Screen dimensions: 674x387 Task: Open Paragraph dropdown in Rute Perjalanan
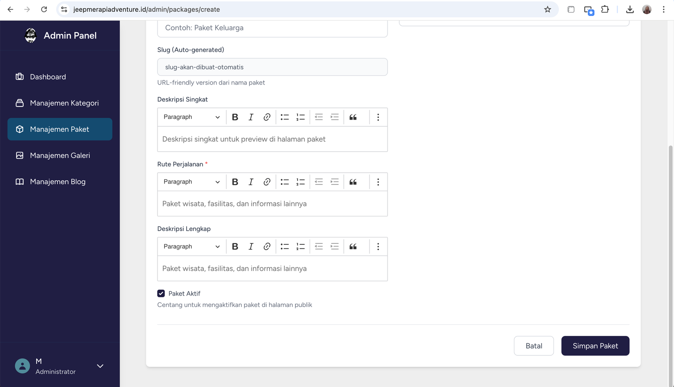tap(192, 182)
